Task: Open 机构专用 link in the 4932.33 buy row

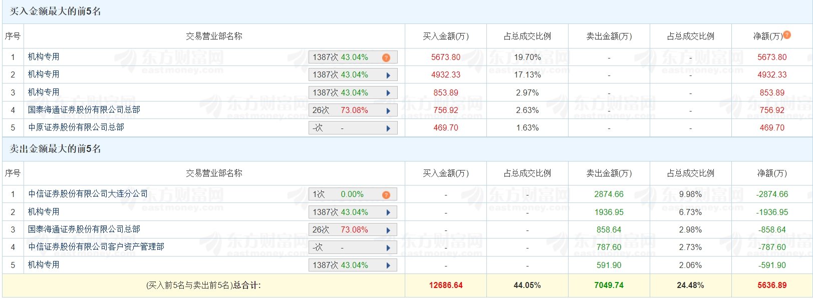Action: click(x=44, y=74)
